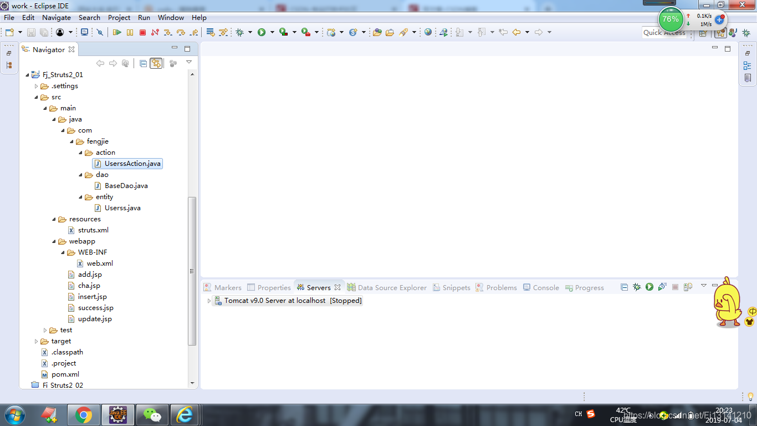Switch to the Problems tab
This screenshot has height=426, width=757.
(497, 287)
